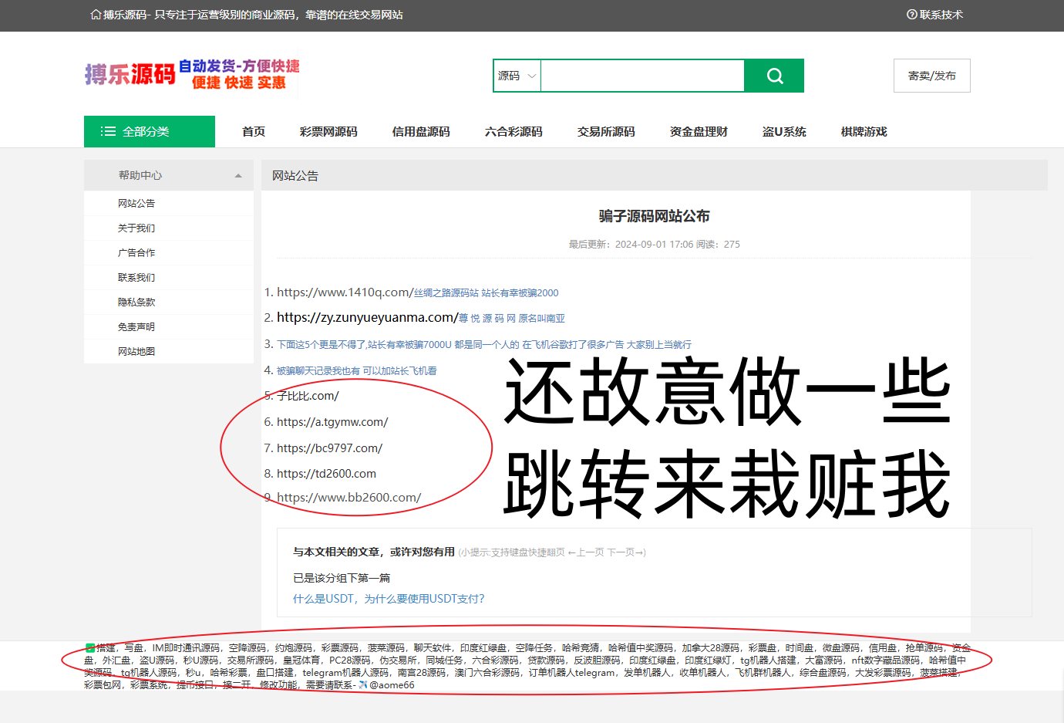Open the 彩票网源码 nav item
Screen dimensions: 1064x723
(x=328, y=132)
